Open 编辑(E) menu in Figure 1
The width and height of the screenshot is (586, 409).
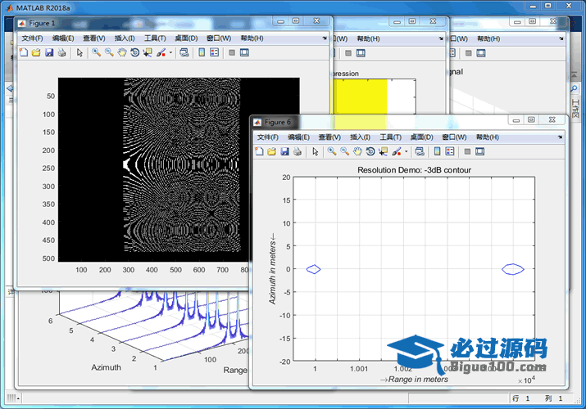63,38
